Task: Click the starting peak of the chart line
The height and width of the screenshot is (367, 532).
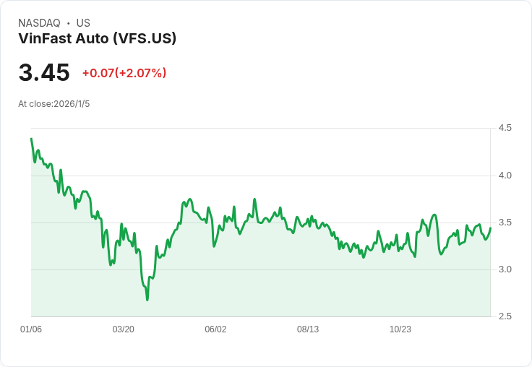Action: tap(31, 139)
